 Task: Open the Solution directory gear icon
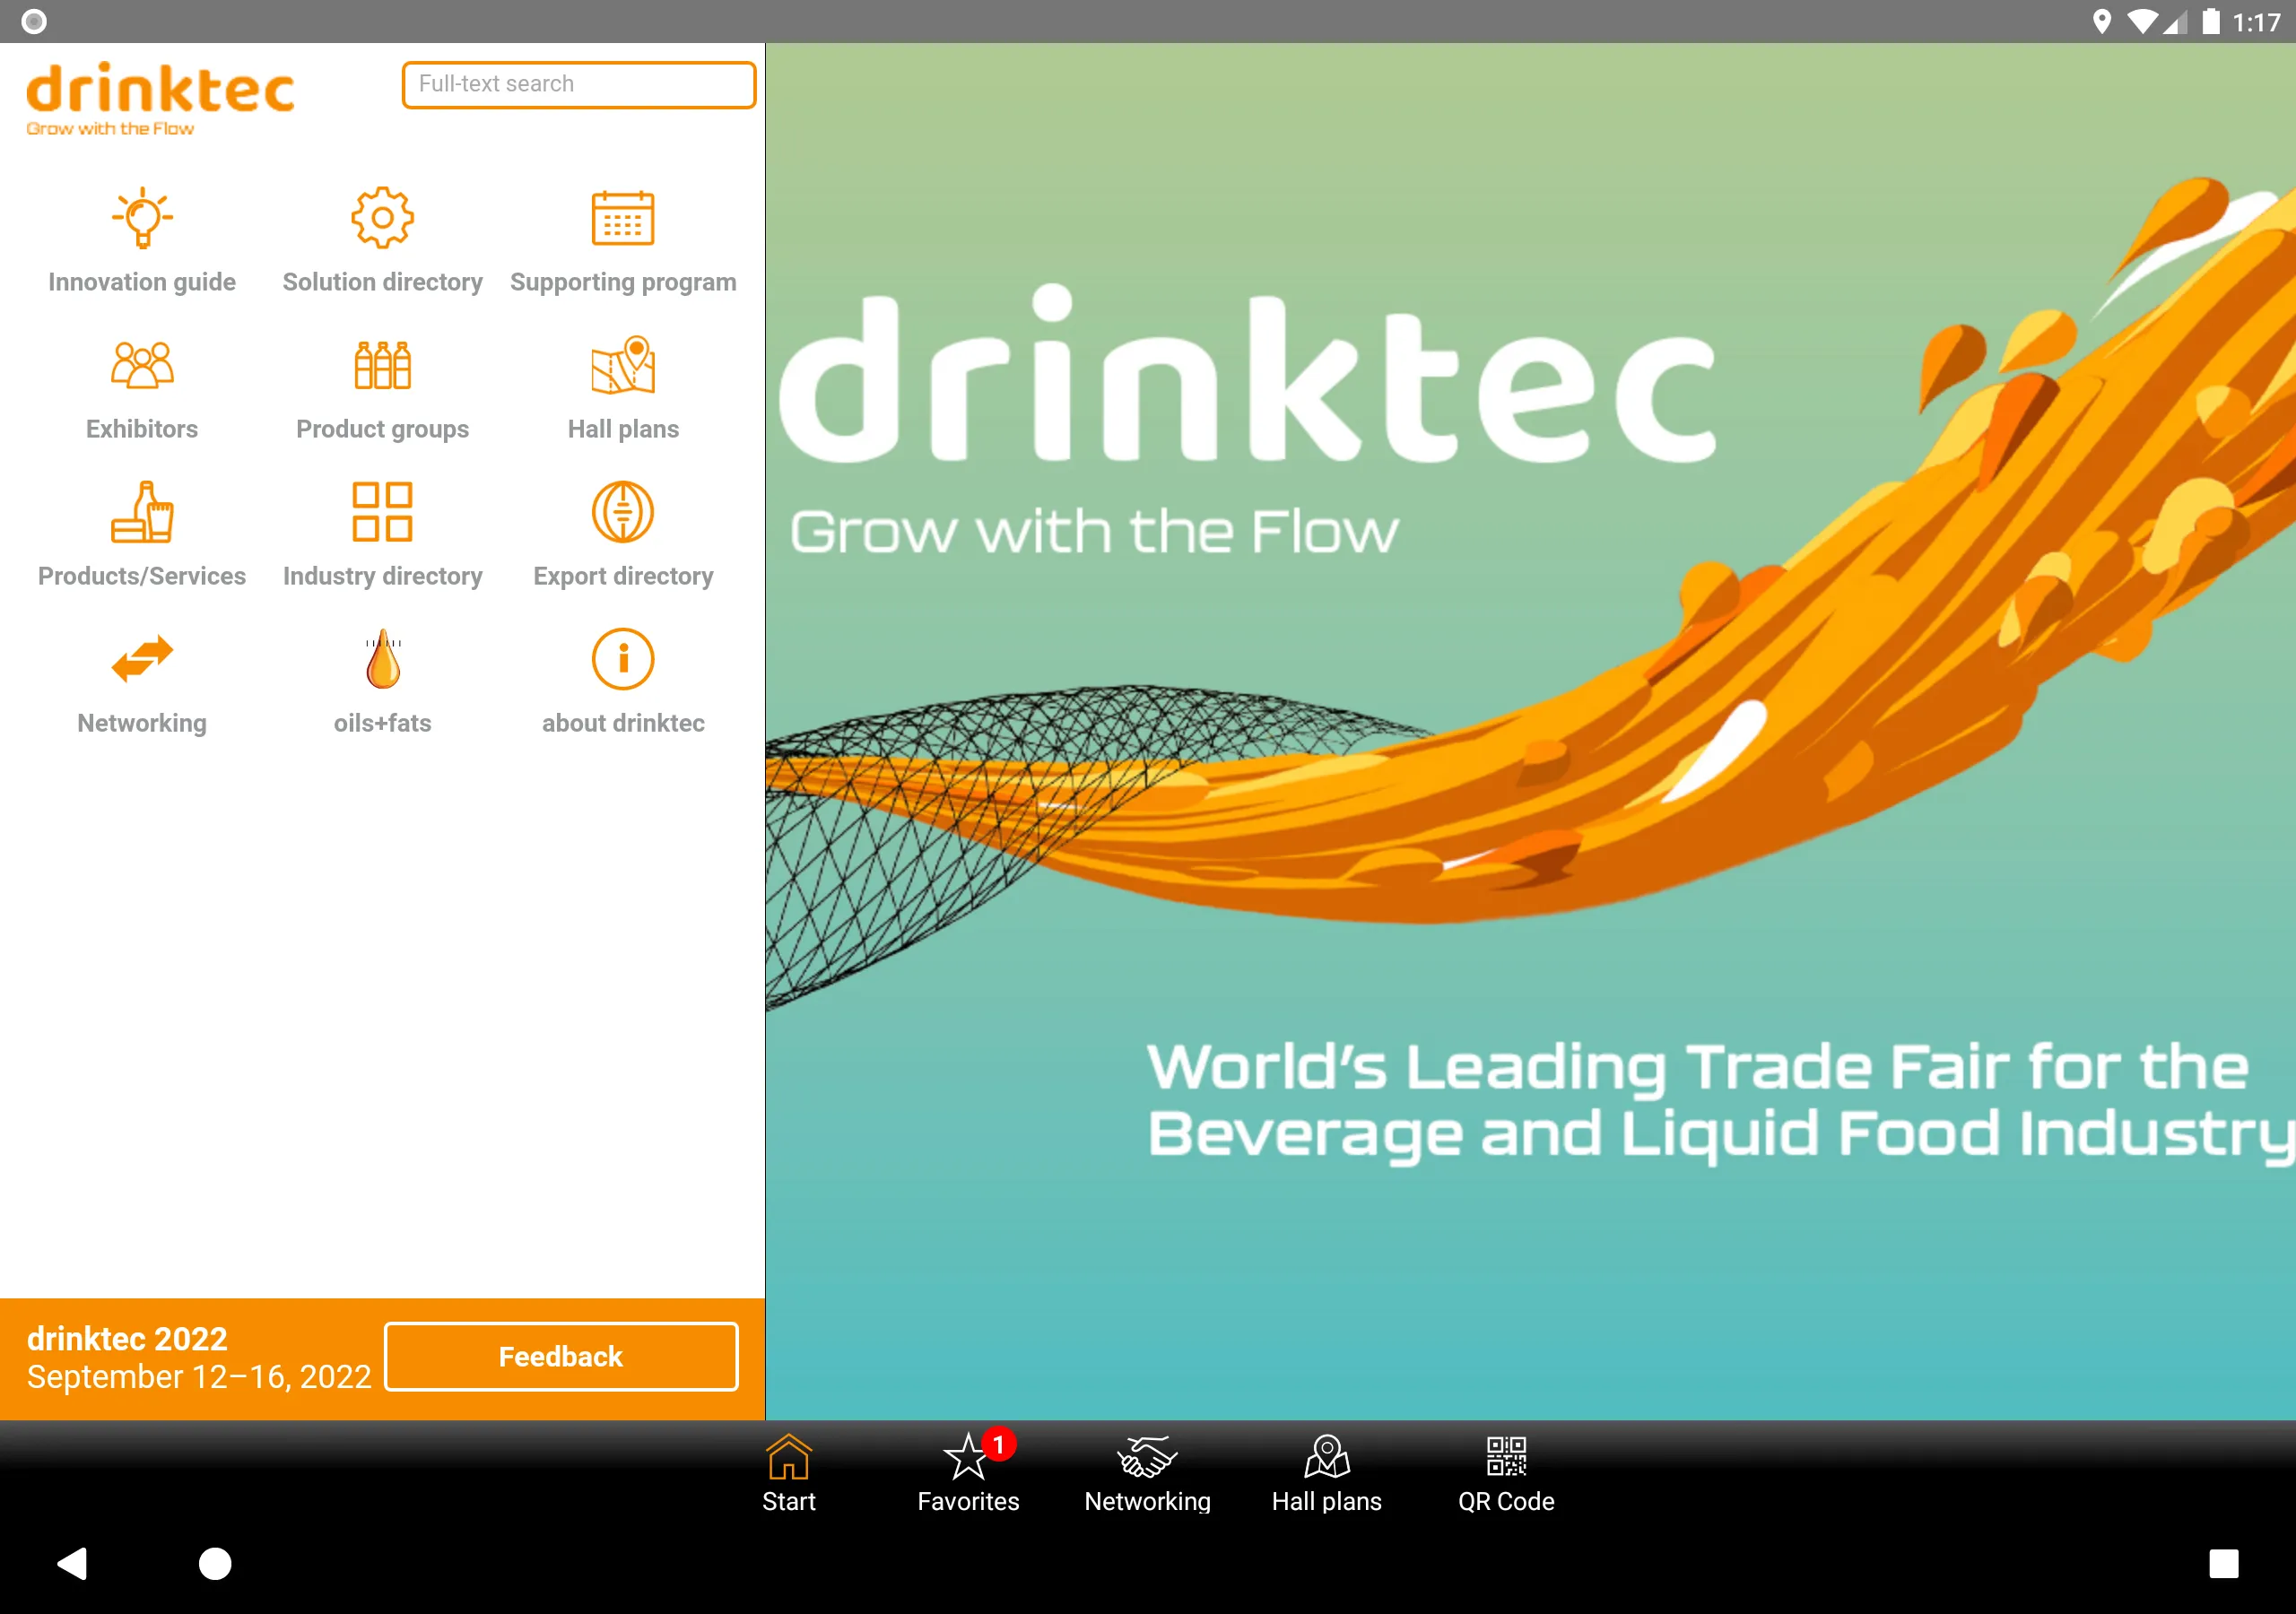[382, 217]
